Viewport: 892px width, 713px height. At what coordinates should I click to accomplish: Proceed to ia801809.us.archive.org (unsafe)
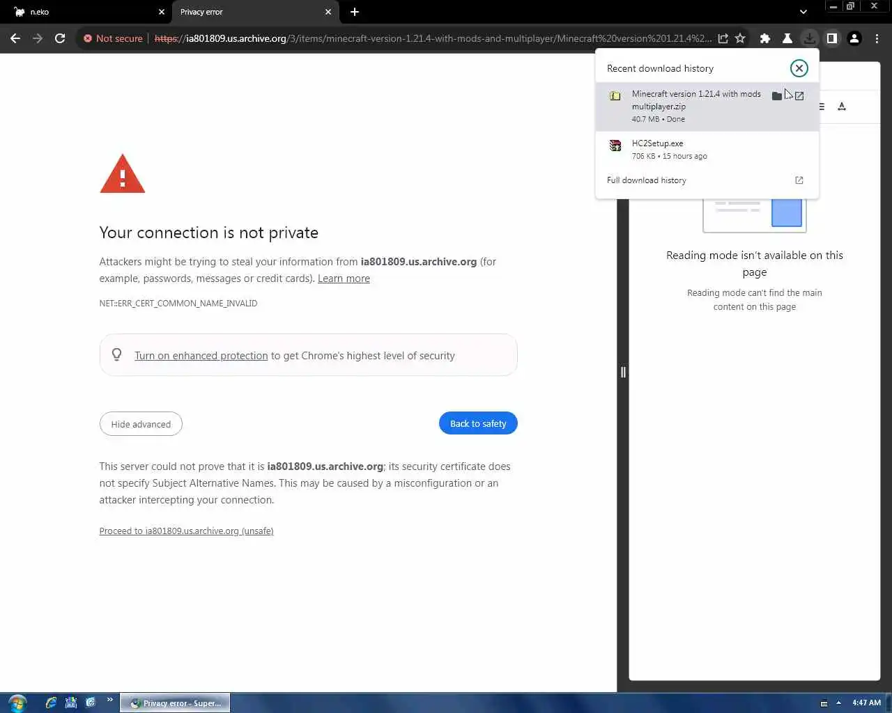pyautogui.click(x=186, y=531)
